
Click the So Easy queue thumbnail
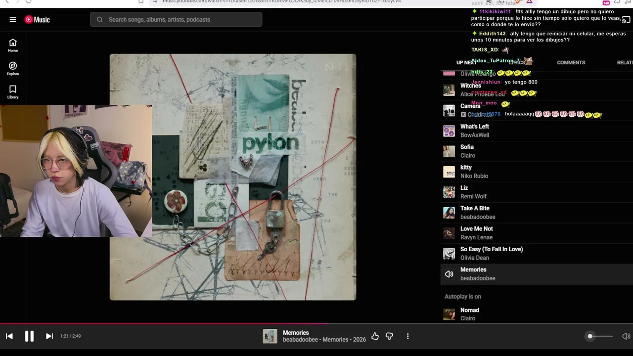pos(449,254)
